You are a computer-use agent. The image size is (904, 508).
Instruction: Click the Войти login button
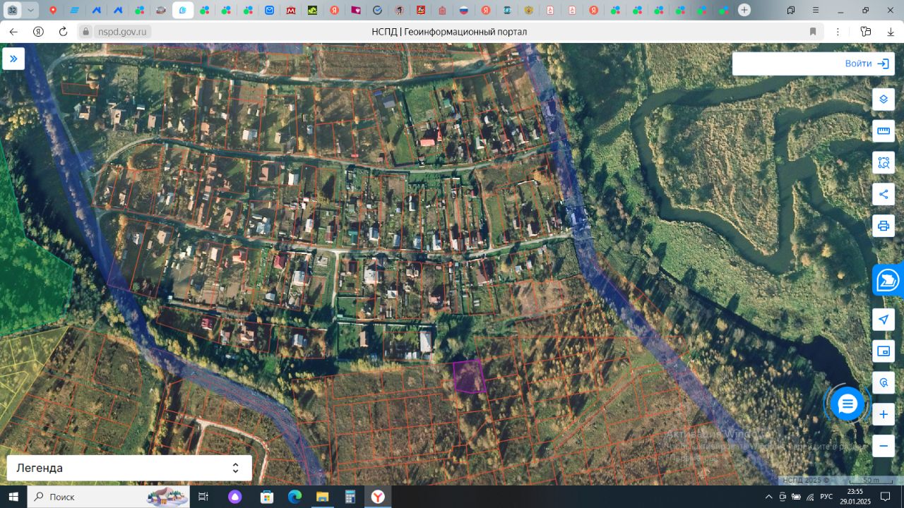pyautogui.click(x=867, y=64)
